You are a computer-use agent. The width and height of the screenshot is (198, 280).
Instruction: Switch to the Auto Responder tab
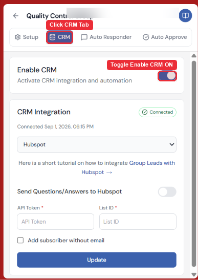[x=106, y=37]
